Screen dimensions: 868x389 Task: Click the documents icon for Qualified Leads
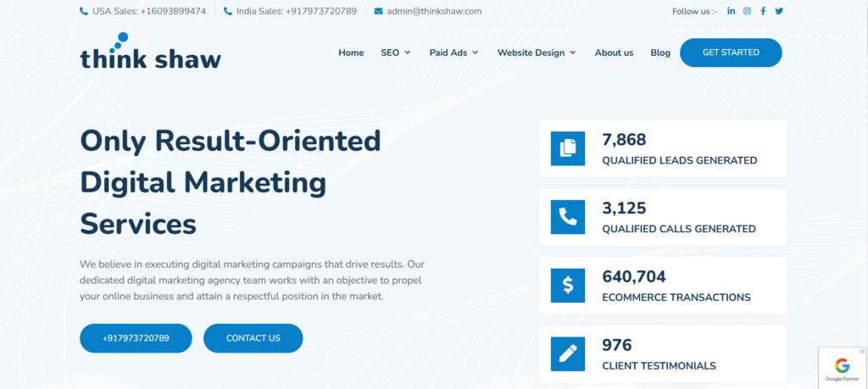[x=568, y=148]
